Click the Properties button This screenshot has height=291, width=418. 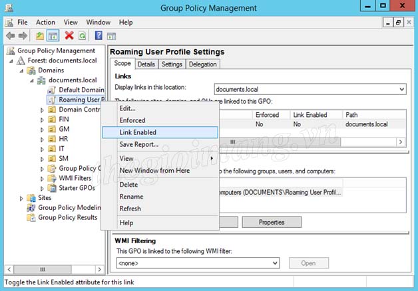[272, 222]
